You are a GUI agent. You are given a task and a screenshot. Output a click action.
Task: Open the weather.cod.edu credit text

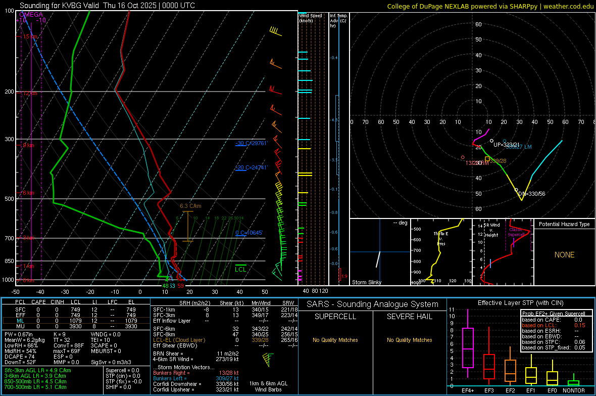pyautogui.click(x=568, y=6)
